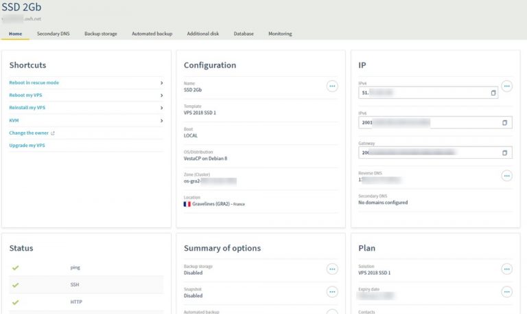Open the IPv4 options ellipsis menu
Image resolution: width=527 pixels, height=314 pixels.
[507, 86]
